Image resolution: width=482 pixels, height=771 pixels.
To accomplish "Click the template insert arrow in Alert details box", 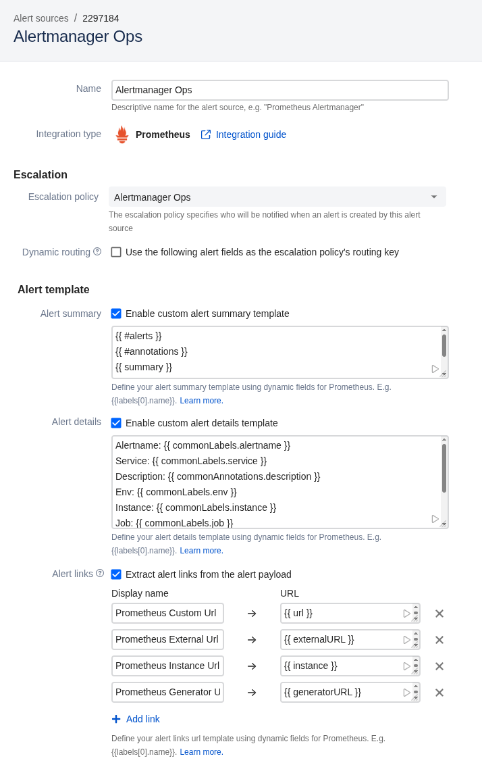I will point(435,519).
